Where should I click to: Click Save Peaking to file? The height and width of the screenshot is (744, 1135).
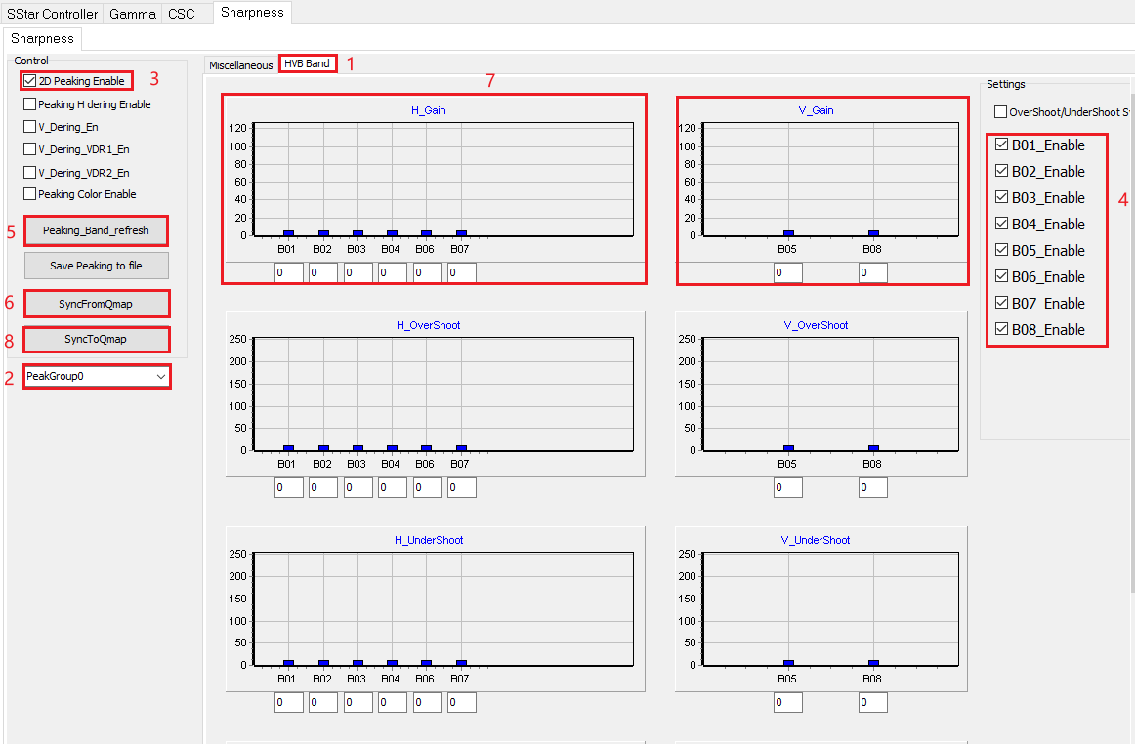pos(97,266)
